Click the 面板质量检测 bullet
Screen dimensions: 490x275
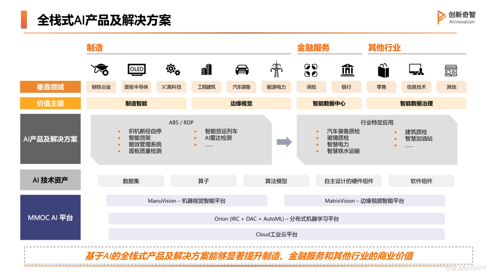tap(145, 151)
